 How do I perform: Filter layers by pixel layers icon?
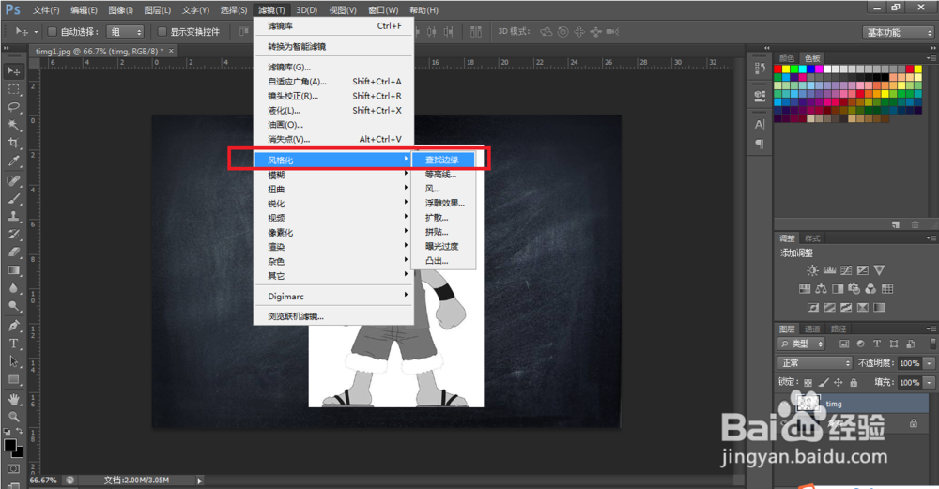tap(844, 344)
